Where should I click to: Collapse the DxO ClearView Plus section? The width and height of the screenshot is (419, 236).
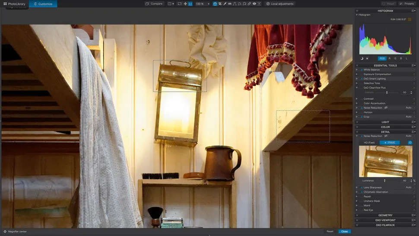coord(357,88)
